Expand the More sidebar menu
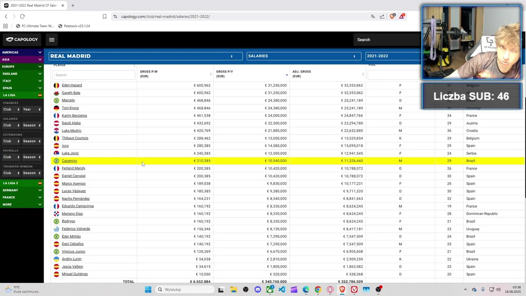The height and width of the screenshot is (296, 526). [x=22, y=204]
